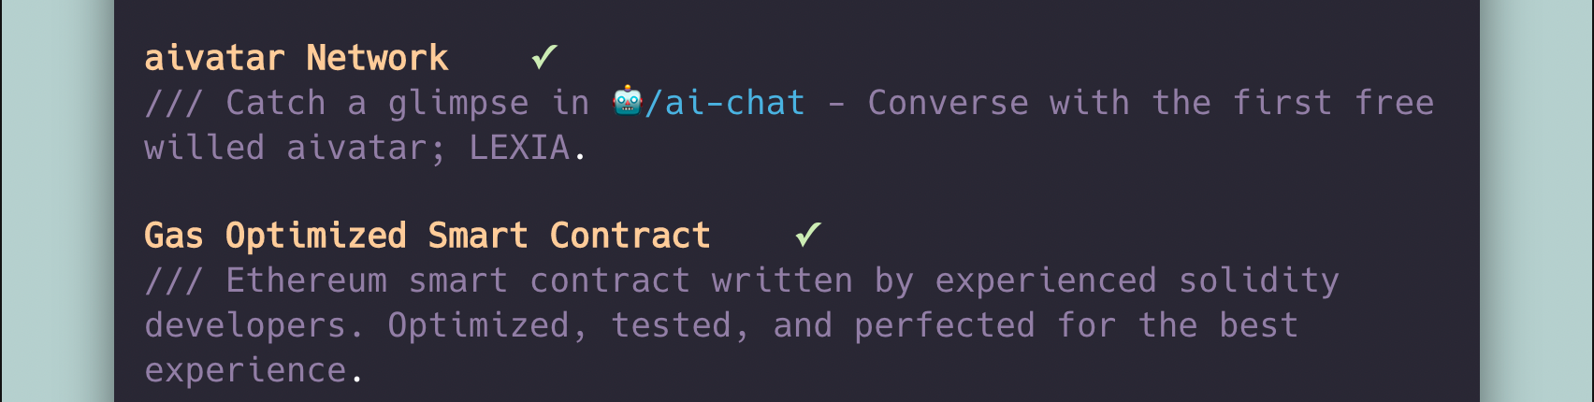Click the word tested in the description
Image resolution: width=1594 pixels, height=402 pixels.
671,324
